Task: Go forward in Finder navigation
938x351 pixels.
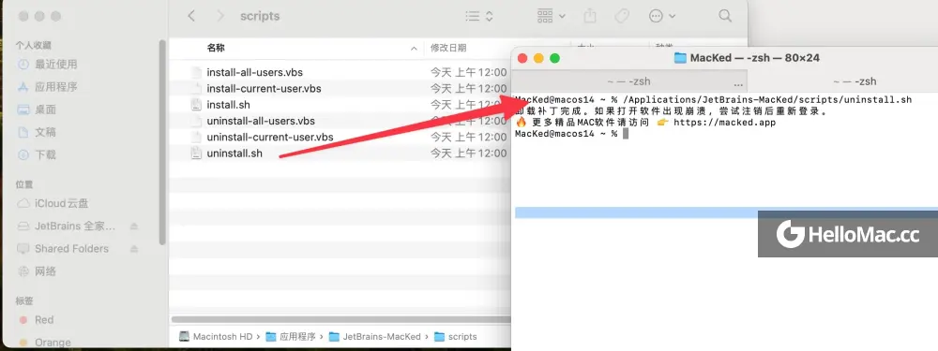Action: [x=220, y=16]
